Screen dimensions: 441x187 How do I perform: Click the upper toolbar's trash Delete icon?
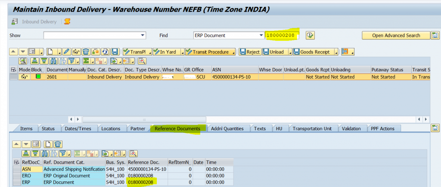coord(86,52)
